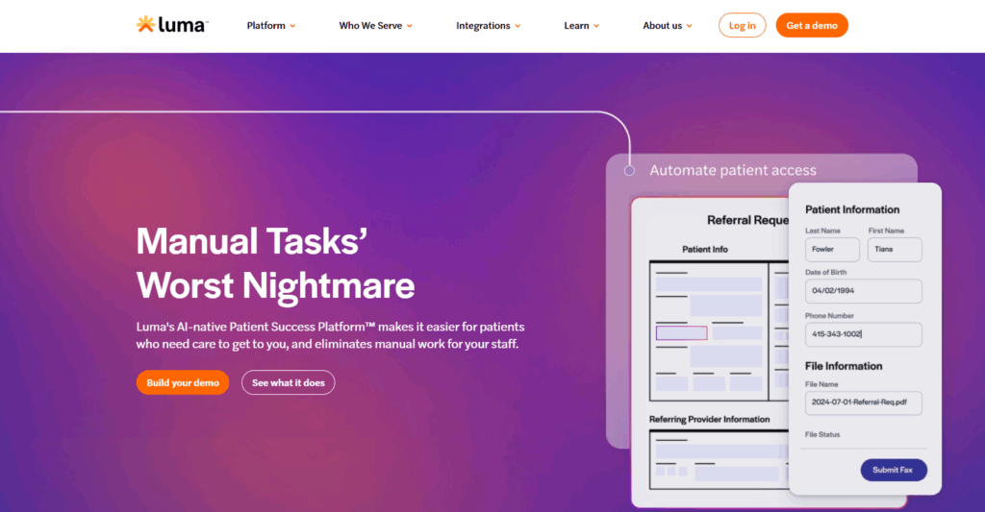Open the Platform menu
The height and width of the screenshot is (512, 985).
(270, 26)
